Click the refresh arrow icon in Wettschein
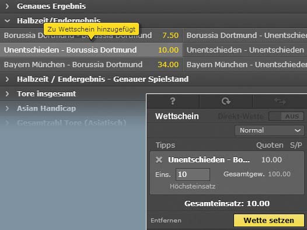 (226, 101)
